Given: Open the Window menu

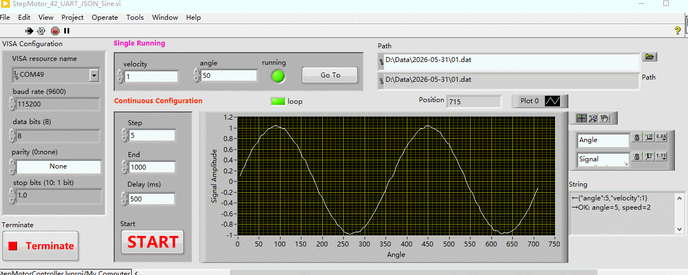Looking at the screenshot, I should [165, 17].
